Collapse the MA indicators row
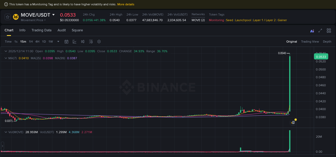 (5, 58)
